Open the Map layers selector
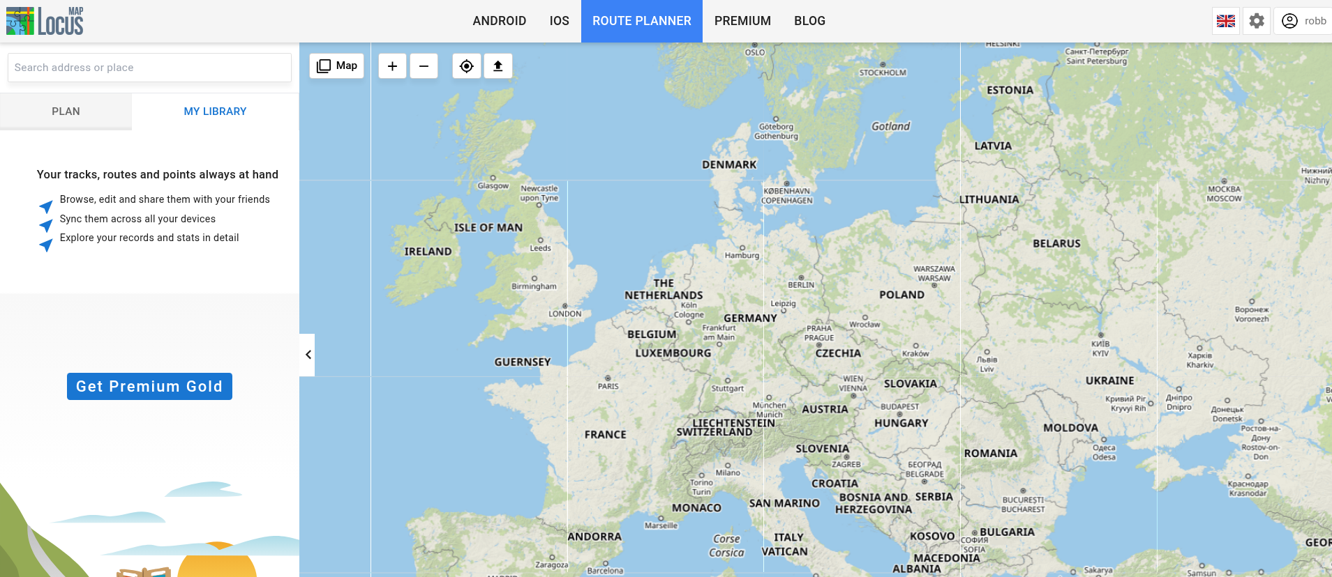 [337, 66]
